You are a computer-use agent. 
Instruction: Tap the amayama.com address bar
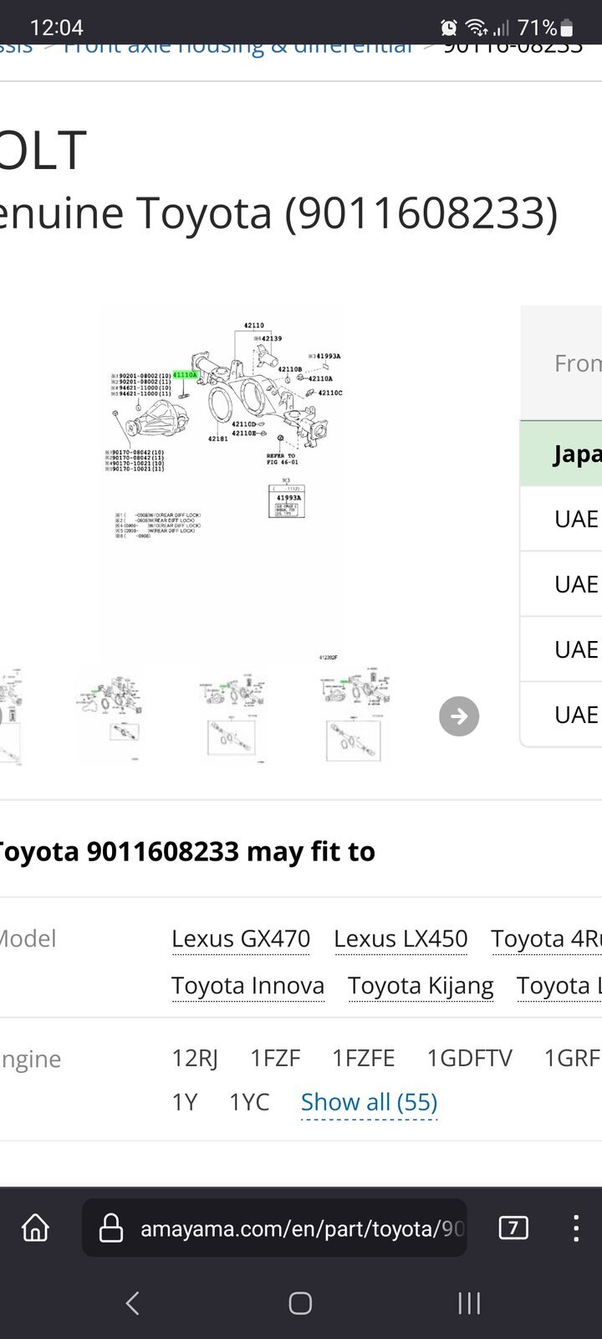pos(274,1228)
